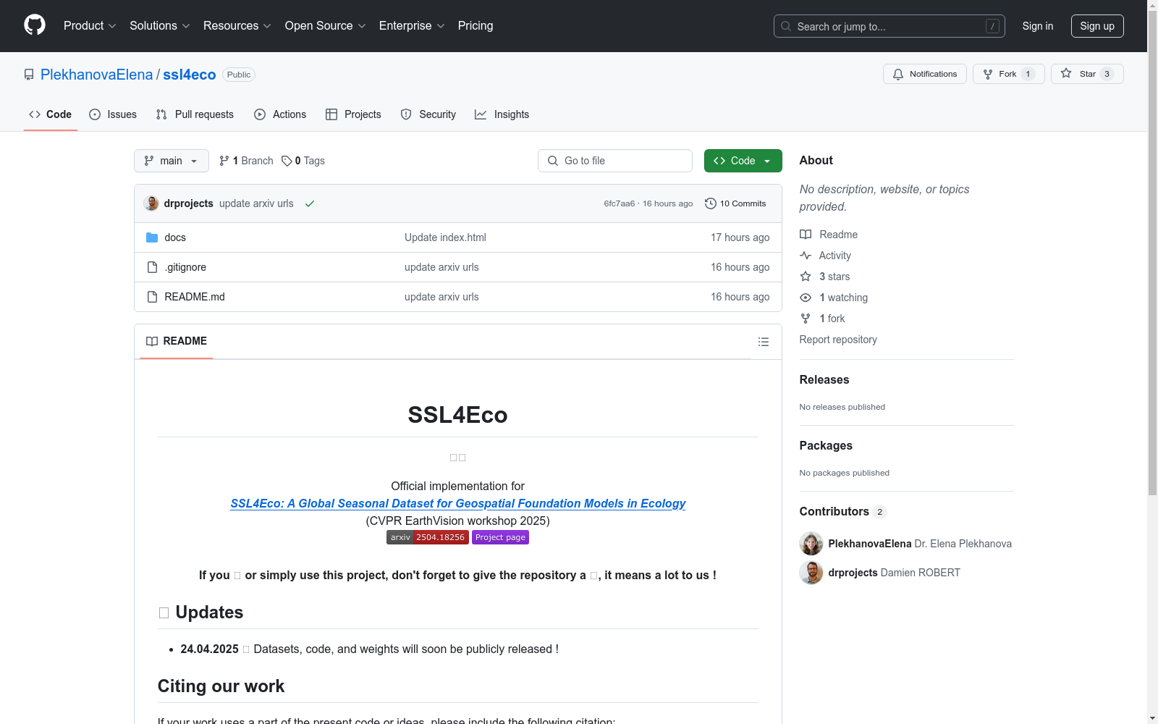Open the Resources dropdown menu
The width and height of the screenshot is (1158, 724).
tap(237, 26)
